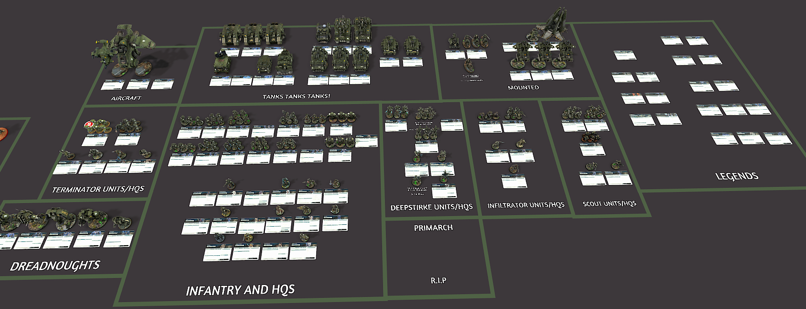Image resolution: width=806 pixels, height=309 pixels.
Task: Click the DREADNOUGHTS zone label
Action: 55,266
